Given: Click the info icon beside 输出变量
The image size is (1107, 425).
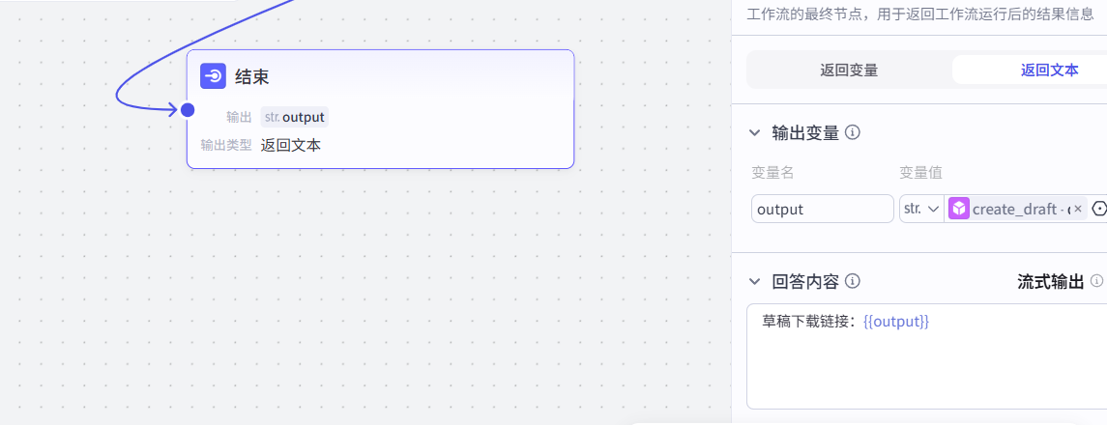Looking at the screenshot, I should [853, 132].
